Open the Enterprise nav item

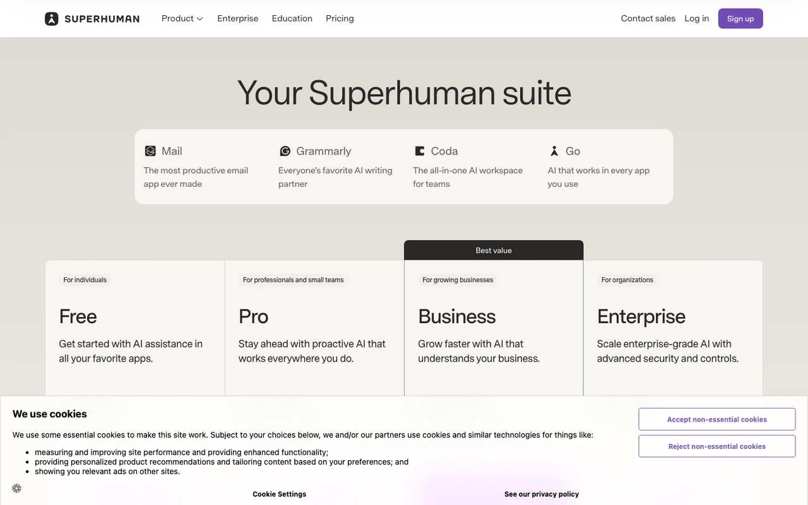pos(237,18)
